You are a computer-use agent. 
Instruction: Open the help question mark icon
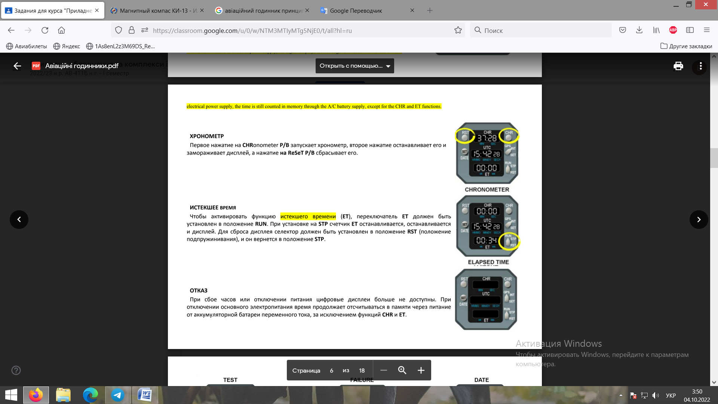click(16, 370)
